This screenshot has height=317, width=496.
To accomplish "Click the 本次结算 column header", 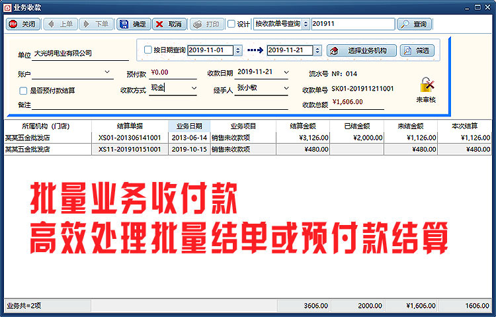I will coord(464,126).
